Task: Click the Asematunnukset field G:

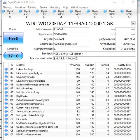Action: tap(71, 49)
